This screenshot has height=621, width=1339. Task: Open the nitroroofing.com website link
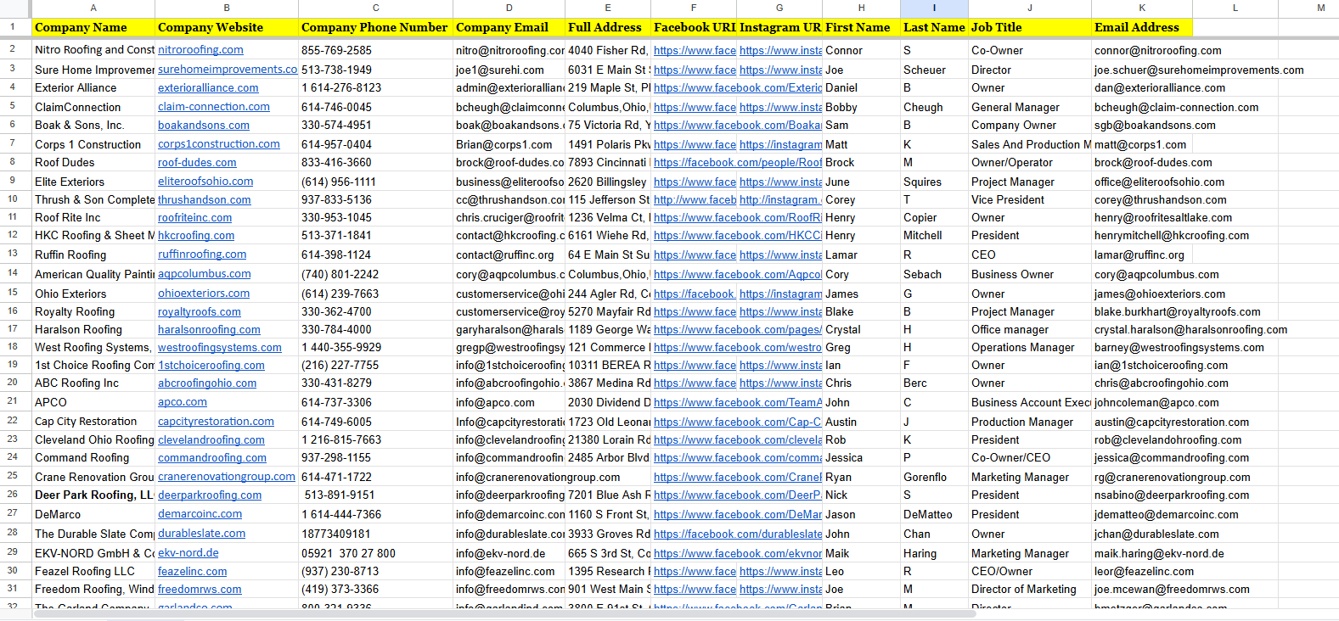click(x=200, y=50)
